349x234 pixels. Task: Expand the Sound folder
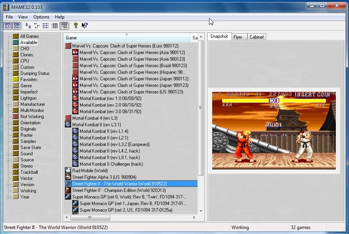[x=8, y=154]
